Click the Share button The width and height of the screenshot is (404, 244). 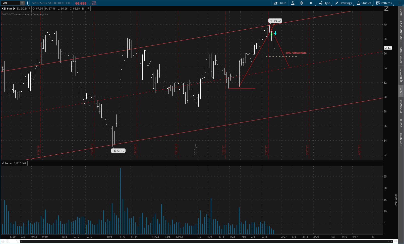(280, 3)
